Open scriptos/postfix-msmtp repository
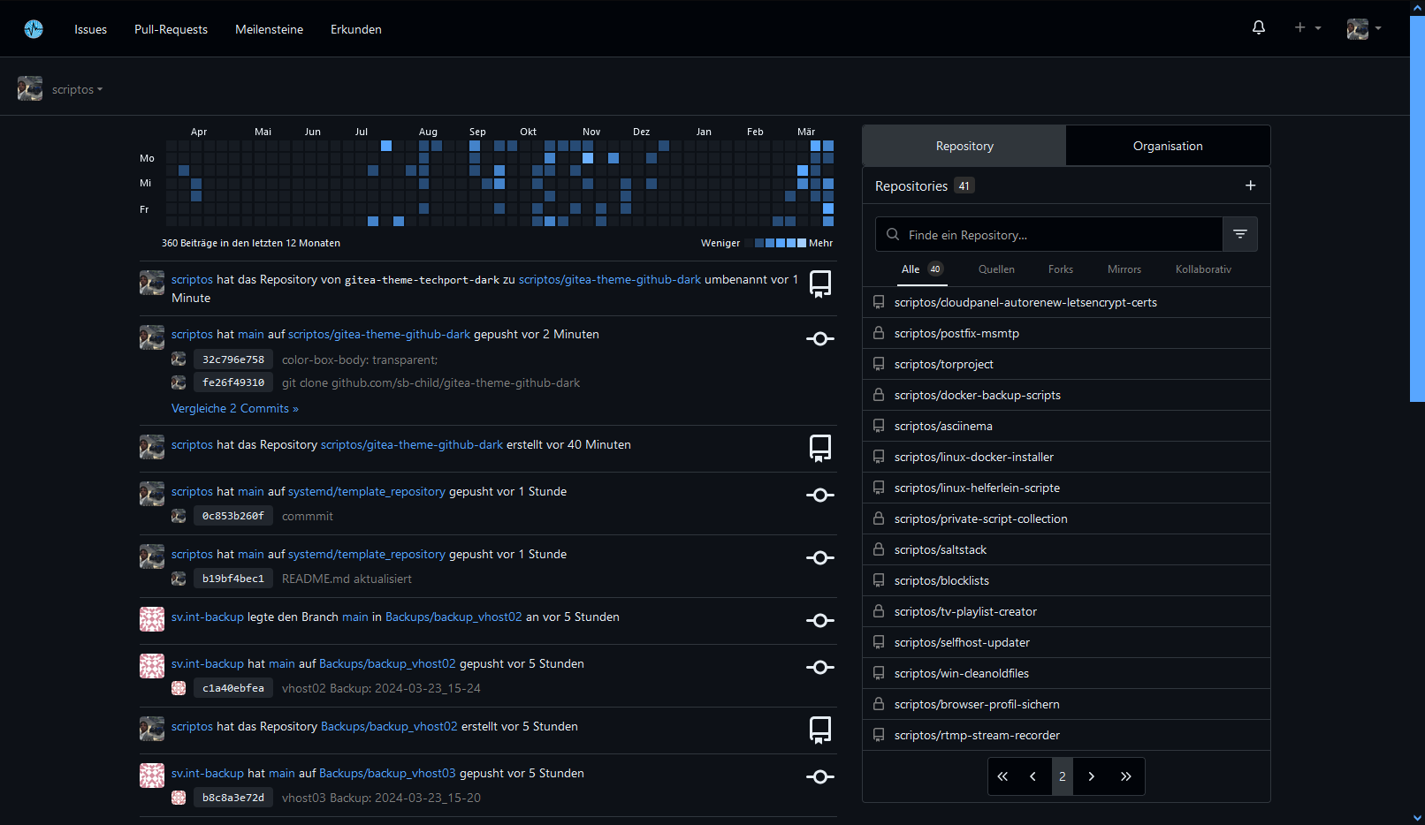Screen dimensions: 1425x825 (x=956, y=333)
